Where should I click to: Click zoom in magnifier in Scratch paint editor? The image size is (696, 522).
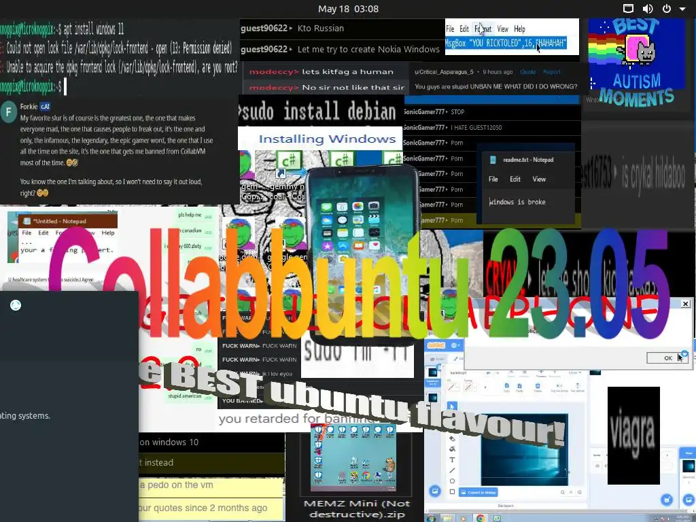(x=579, y=492)
